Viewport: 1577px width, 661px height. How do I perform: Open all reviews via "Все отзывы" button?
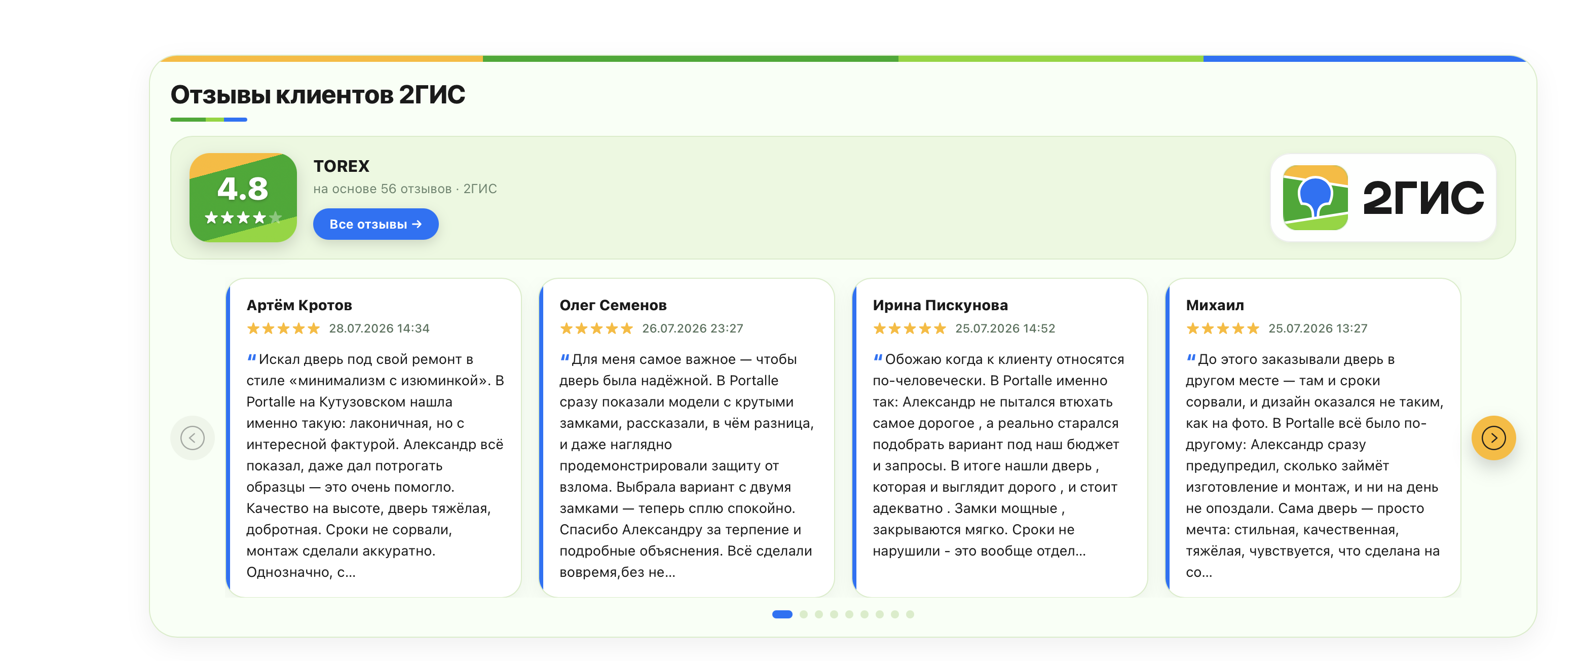point(376,224)
